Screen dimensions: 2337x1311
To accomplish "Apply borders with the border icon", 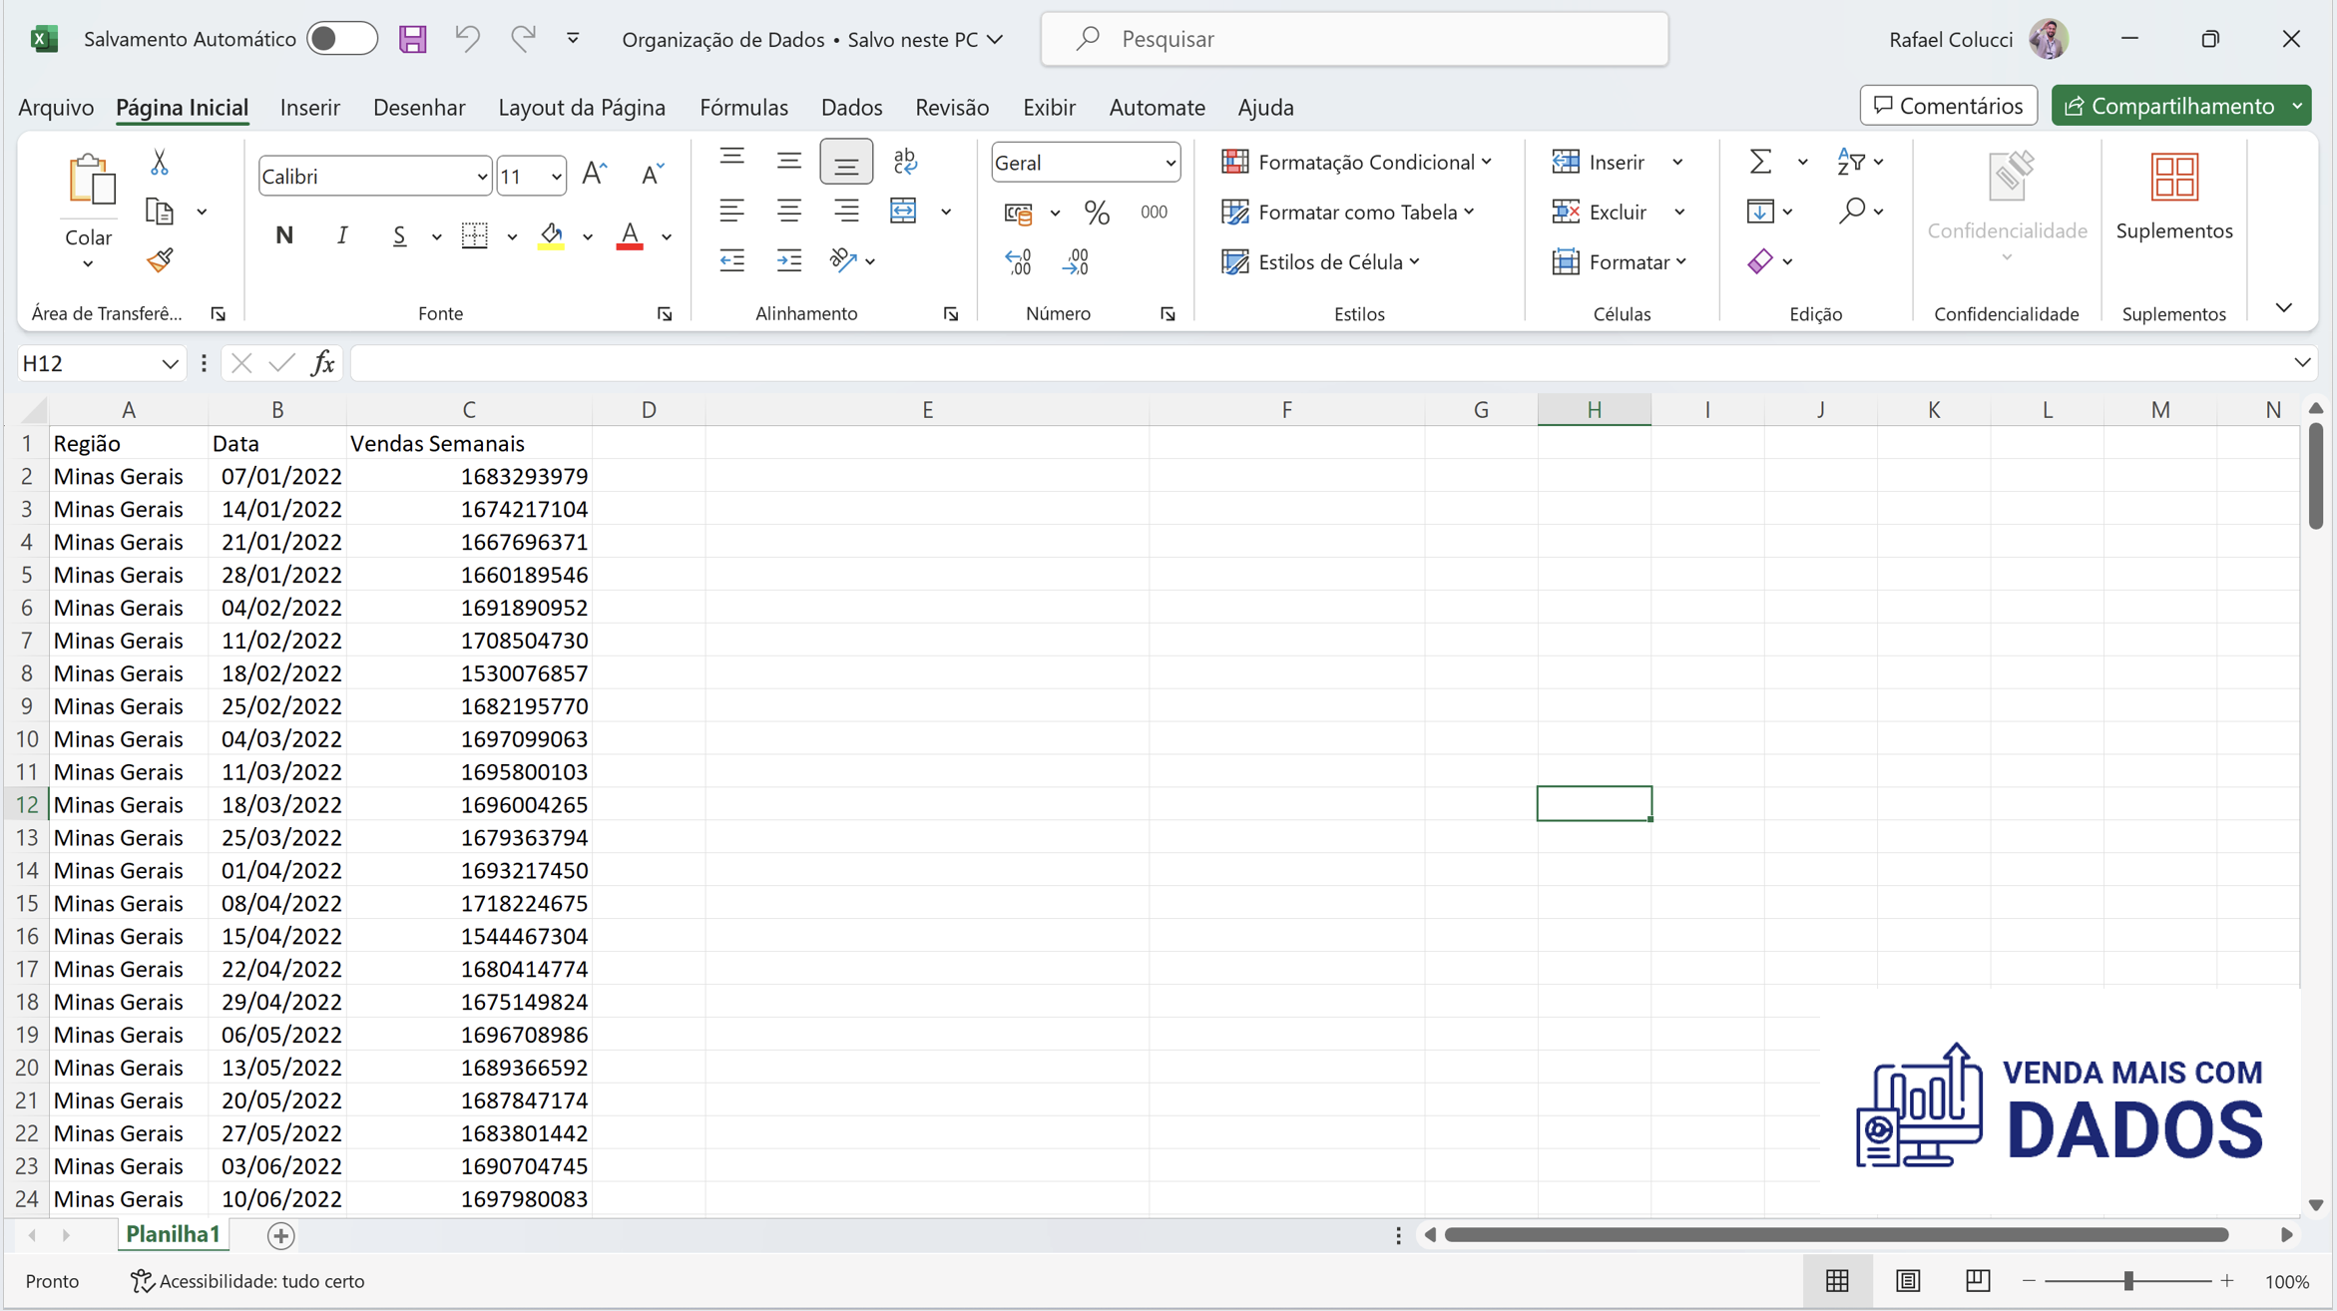I will pos(475,235).
